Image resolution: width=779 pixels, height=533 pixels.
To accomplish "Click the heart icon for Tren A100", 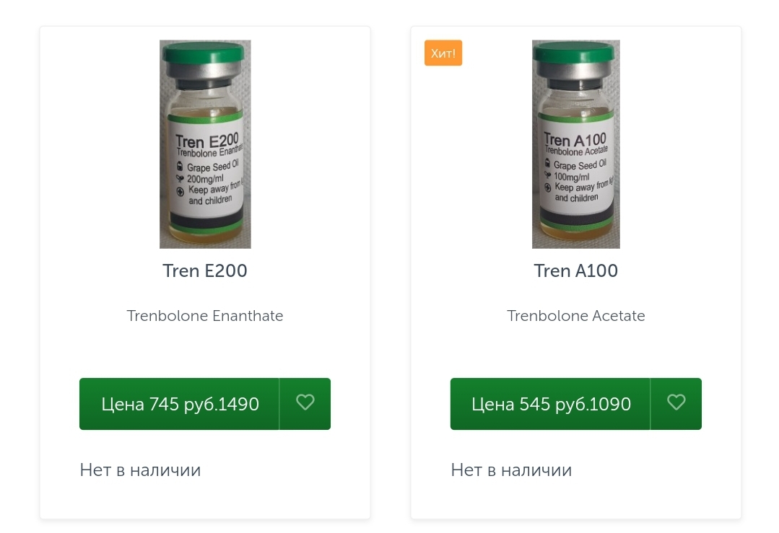I will click(676, 403).
